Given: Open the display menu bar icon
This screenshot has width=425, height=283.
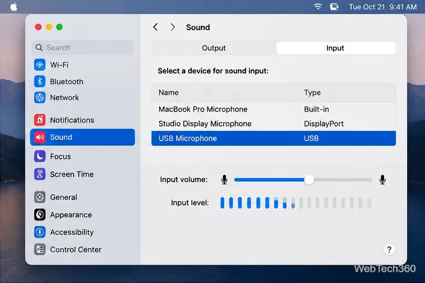Looking at the screenshot, I should click(334, 7).
